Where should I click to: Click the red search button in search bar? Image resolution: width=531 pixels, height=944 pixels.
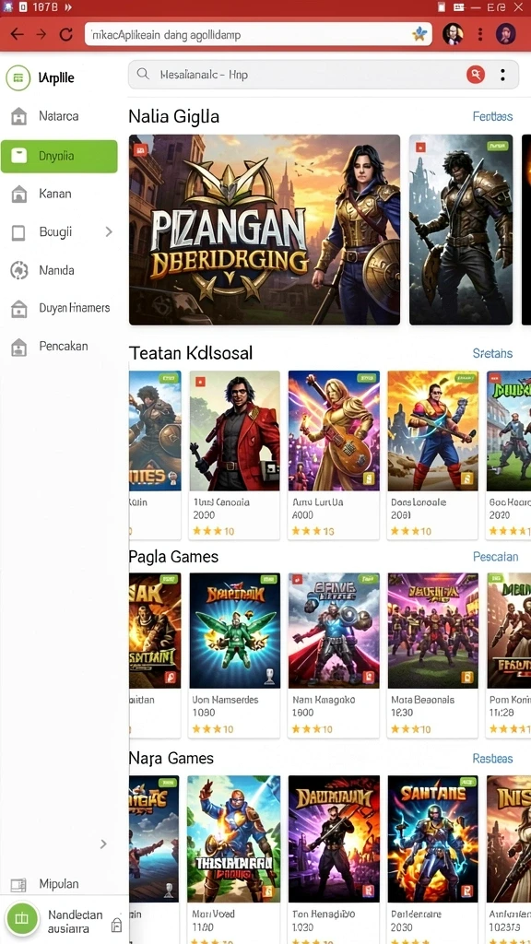476,75
